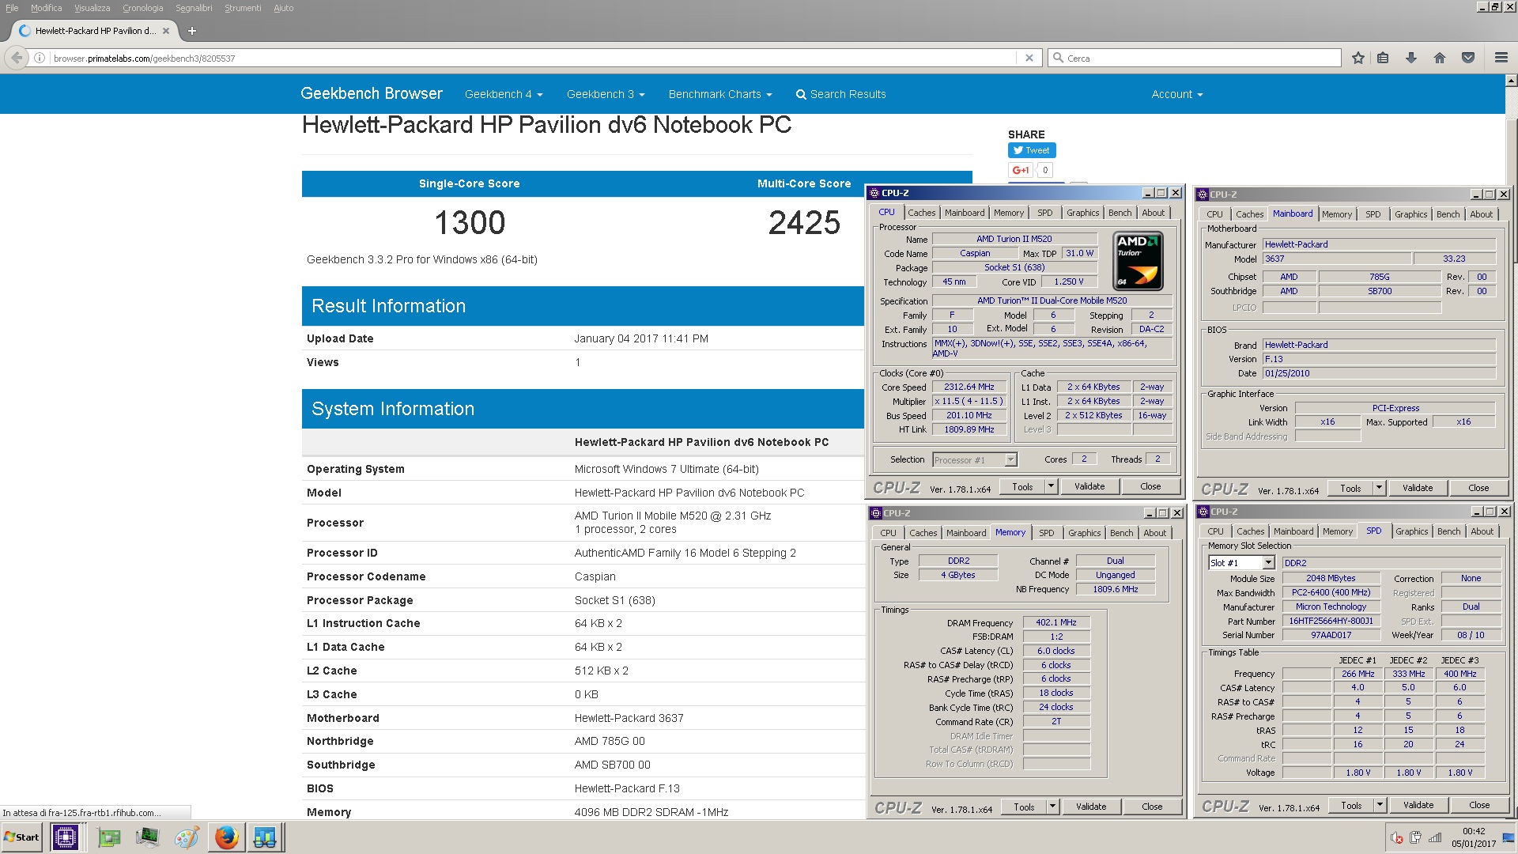Click scrollbar up arrow on the page
The image size is (1518, 854).
tap(1511, 81)
